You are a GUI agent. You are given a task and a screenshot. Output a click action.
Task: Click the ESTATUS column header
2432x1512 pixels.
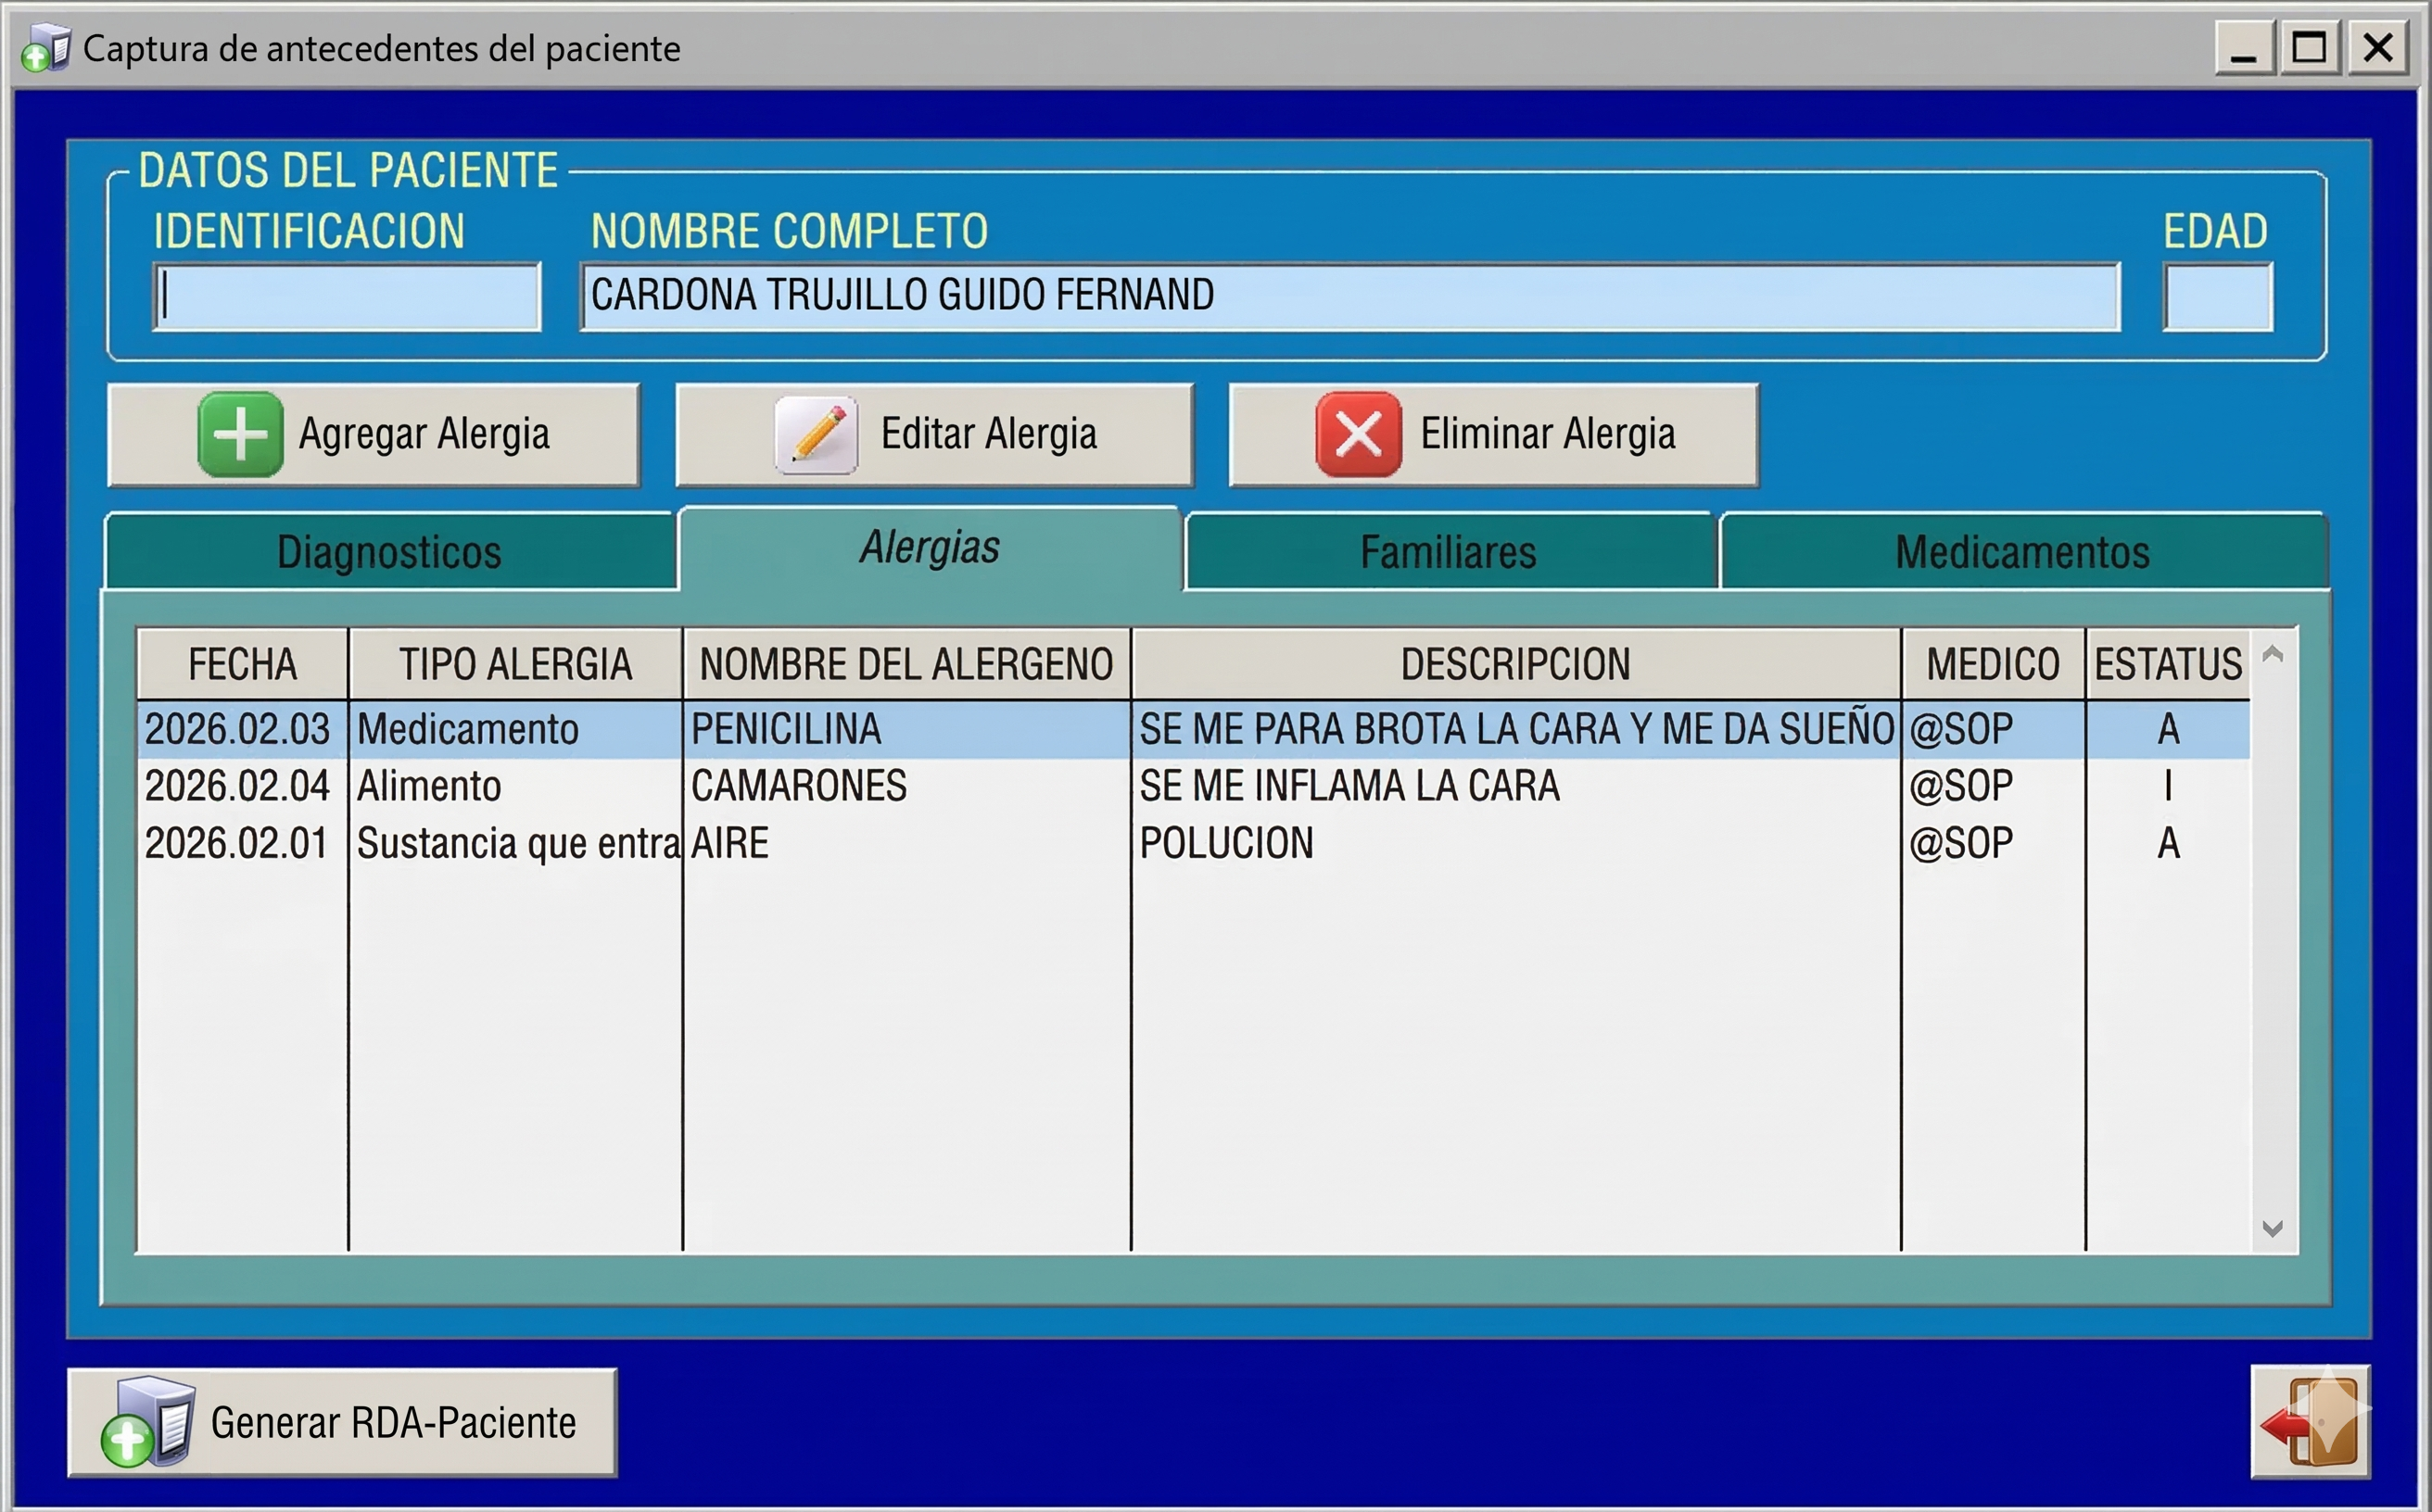[x=2167, y=664]
